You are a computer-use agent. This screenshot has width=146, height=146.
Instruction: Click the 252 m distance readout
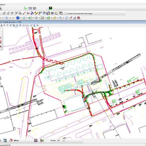point(16,141)
